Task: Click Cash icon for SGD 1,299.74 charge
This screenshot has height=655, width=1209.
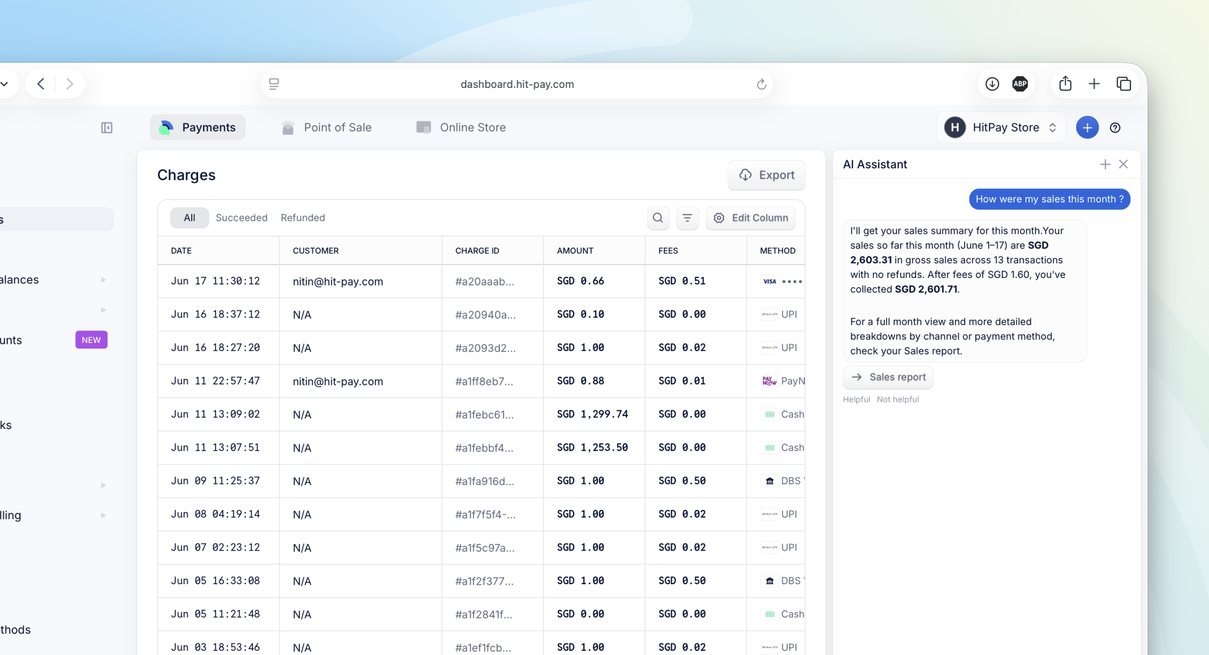Action: (x=770, y=414)
